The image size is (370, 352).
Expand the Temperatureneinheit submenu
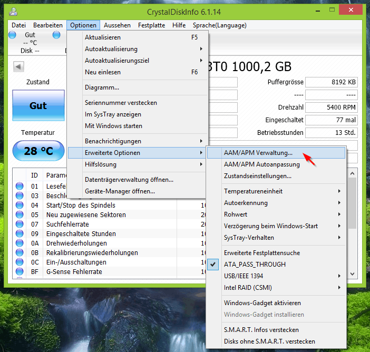click(x=276, y=191)
